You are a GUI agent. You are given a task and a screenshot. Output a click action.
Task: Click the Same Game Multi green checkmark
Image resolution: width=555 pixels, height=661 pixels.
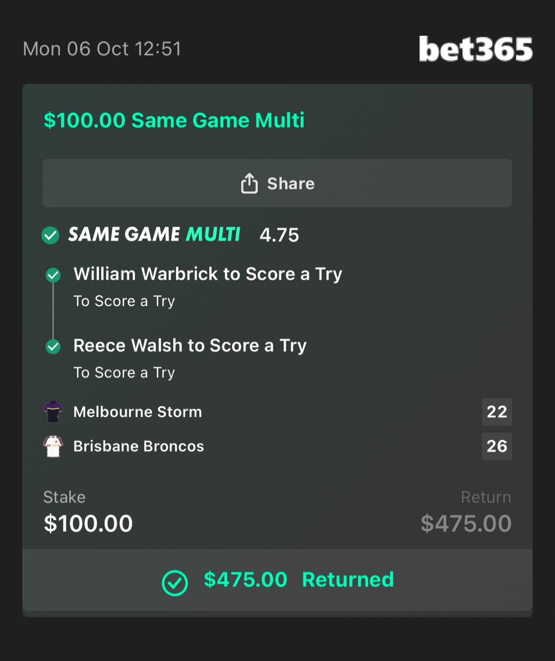coord(51,235)
